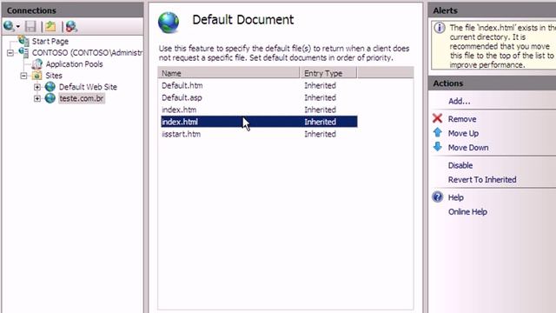Collapse the CONTOSO server node
The width and height of the screenshot is (556, 313).
click(10, 53)
